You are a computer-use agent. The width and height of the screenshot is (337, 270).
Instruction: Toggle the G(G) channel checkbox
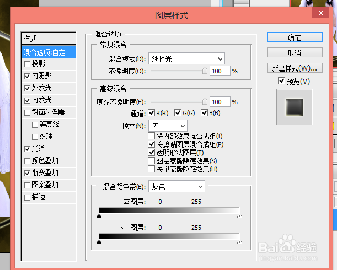[x=178, y=112]
